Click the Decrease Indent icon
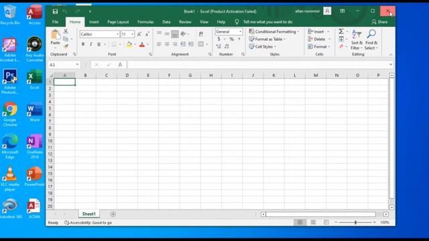 183,44
